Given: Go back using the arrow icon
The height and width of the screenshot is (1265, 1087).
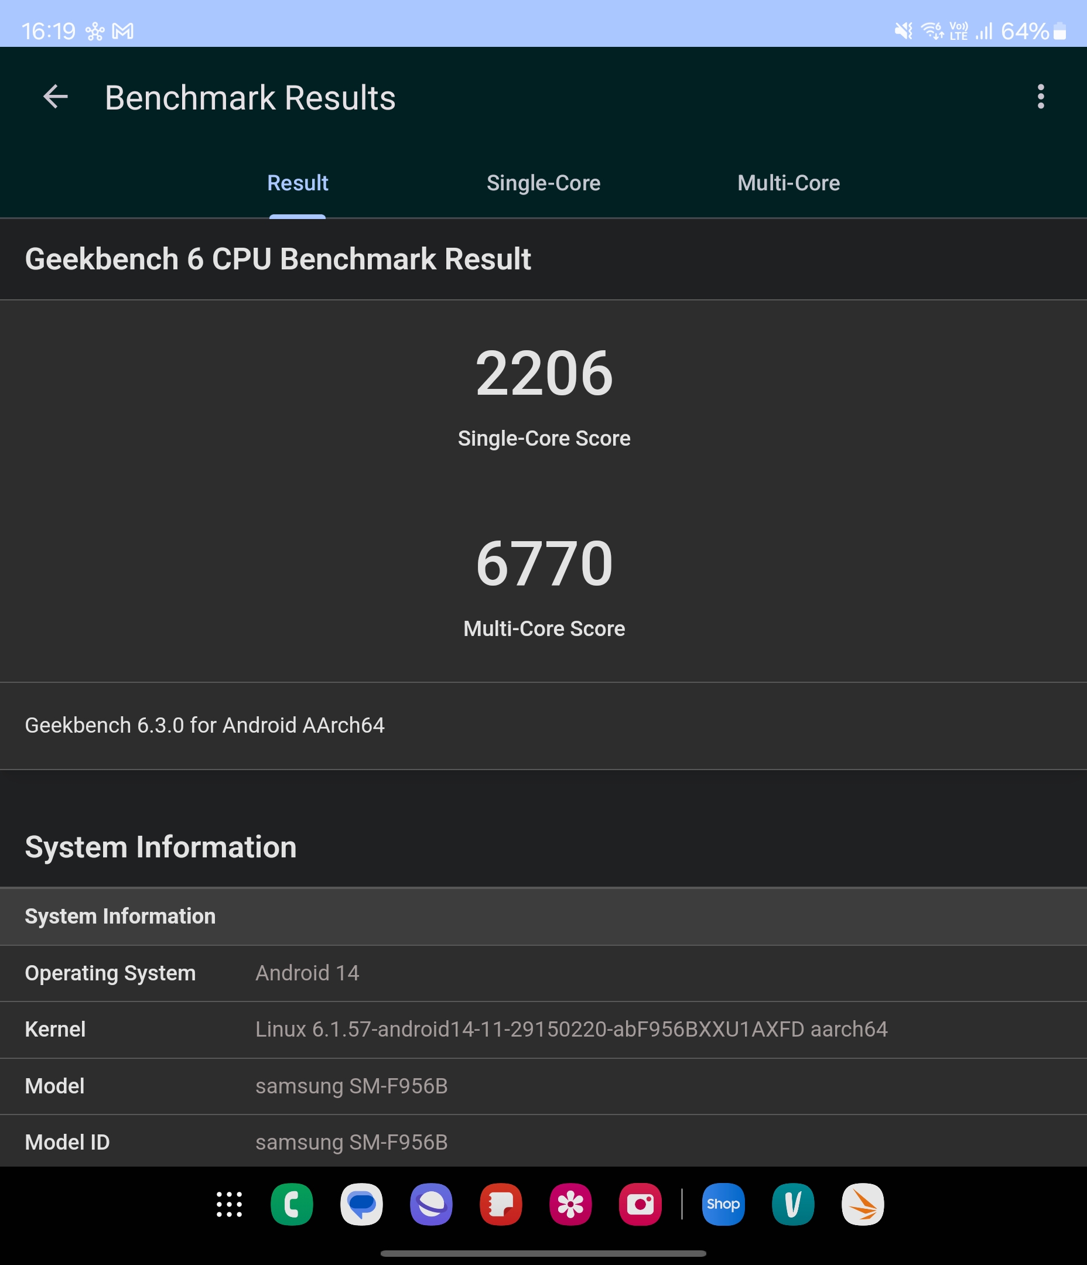Looking at the screenshot, I should 55,97.
